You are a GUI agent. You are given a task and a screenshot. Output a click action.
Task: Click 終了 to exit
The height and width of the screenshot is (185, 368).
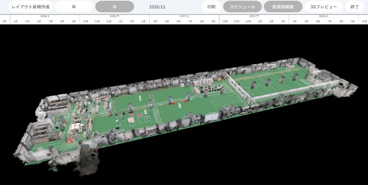point(355,7)
